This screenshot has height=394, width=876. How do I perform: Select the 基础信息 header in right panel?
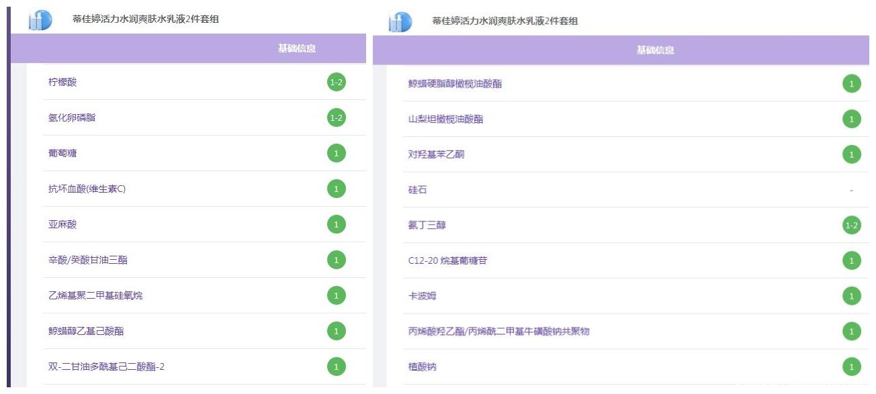655,50
